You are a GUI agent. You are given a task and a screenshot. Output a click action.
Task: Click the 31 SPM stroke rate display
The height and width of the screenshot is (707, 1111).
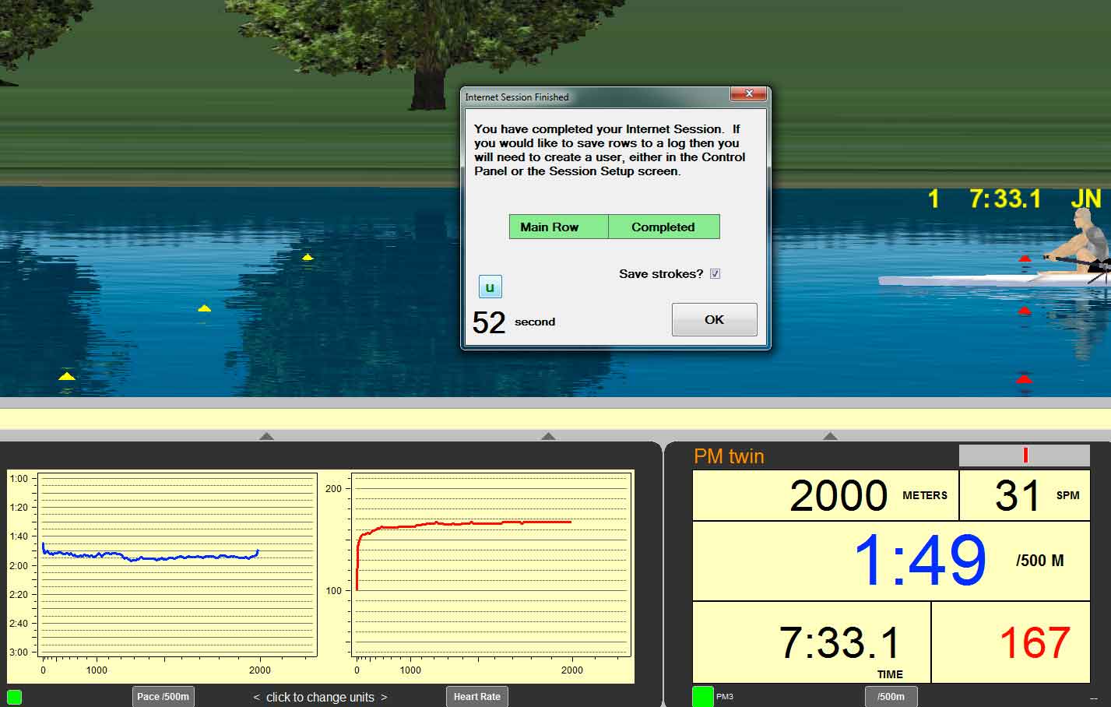1025,495
